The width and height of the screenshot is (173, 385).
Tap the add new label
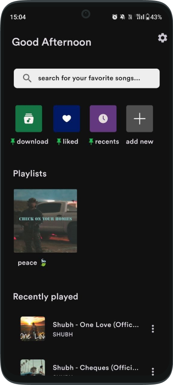click(x=139, y=142)
